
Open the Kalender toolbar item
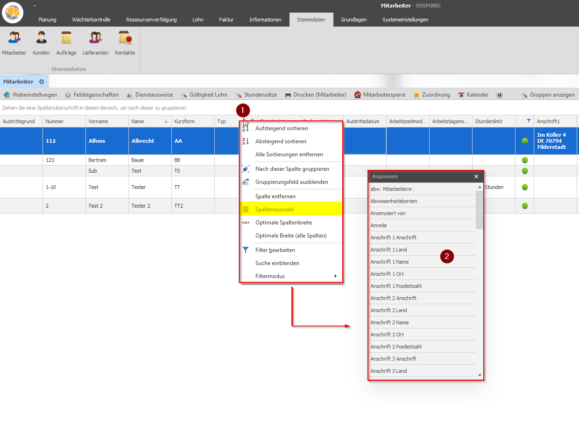point(473,95)
